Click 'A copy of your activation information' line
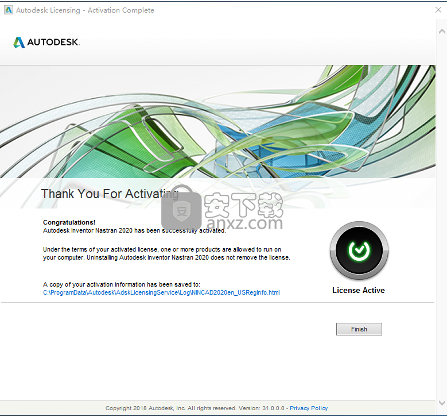447x417 pixels. click(x=122, y=284)
